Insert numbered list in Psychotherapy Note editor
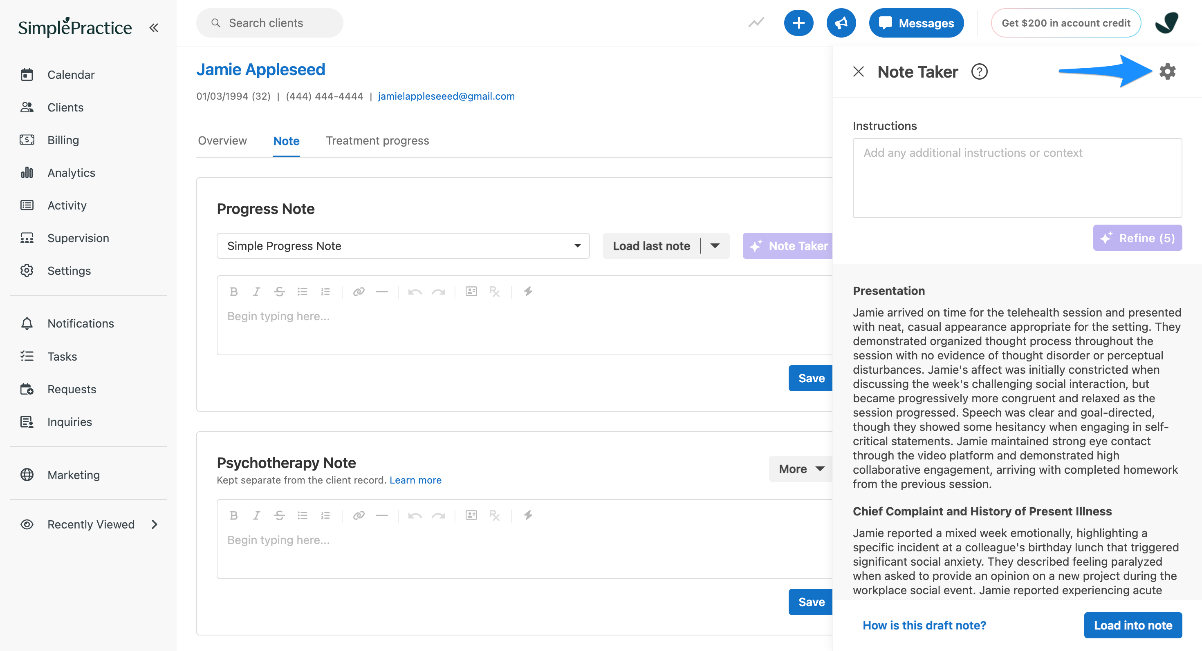Screen dimensions: 1202x651 point(325,515)
